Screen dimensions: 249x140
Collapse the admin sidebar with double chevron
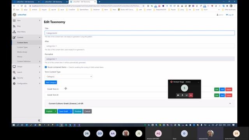39,120
